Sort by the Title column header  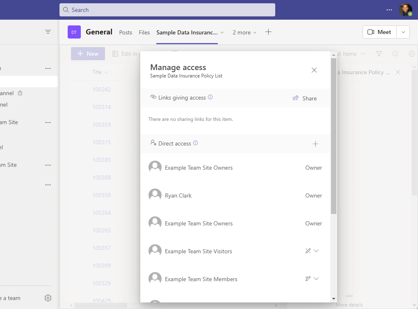tap(100, 72)
